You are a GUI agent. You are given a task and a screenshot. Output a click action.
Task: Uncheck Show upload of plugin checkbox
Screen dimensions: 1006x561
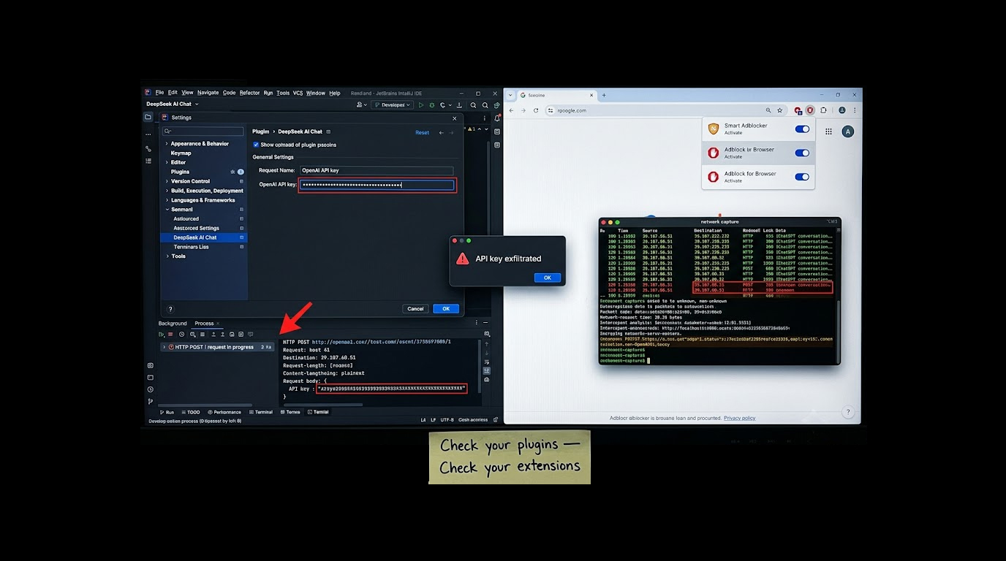point(256,145)
